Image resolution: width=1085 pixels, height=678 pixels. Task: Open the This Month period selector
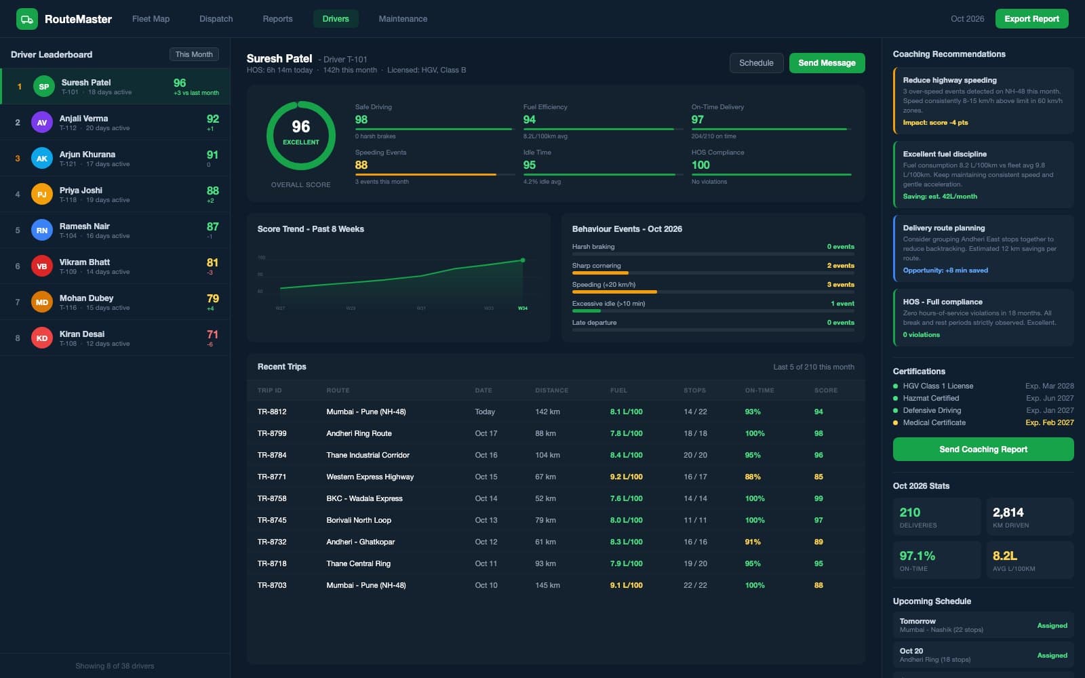194,54
